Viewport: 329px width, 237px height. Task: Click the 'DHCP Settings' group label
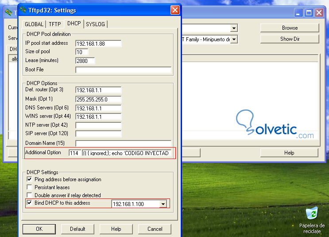point(43,172)
